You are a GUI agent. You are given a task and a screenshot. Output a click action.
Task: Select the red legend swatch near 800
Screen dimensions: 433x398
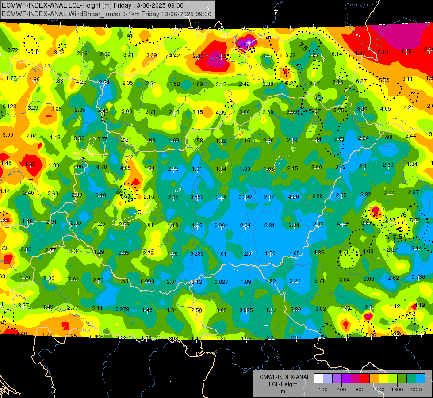click(365, 379)
